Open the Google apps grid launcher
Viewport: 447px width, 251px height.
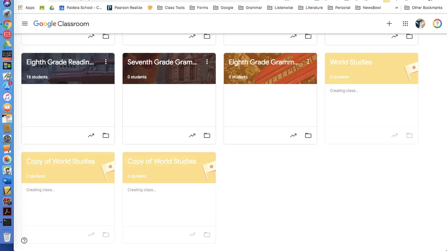406,24
